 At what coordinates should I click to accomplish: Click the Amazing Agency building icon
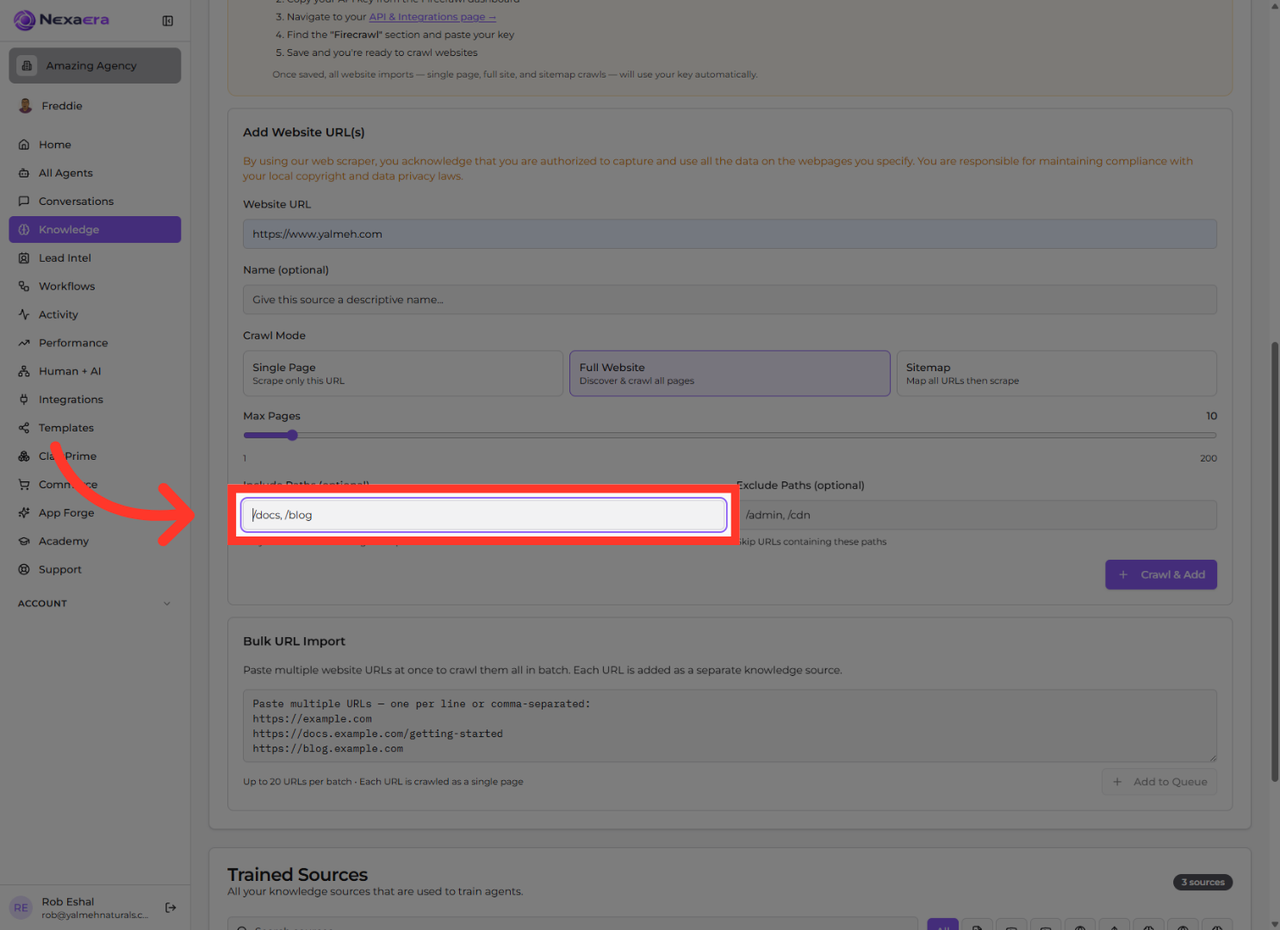27,65
